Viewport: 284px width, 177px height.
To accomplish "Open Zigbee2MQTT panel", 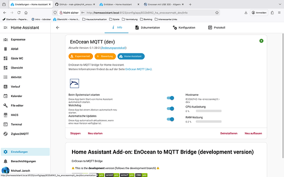I will coord(25,134).
